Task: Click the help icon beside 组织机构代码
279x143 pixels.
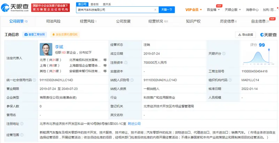Action: 230,80
